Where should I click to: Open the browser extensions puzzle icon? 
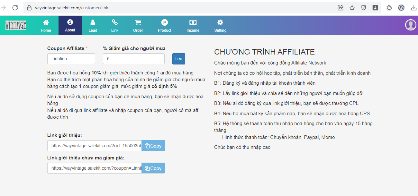pyautogui.click(x=389, y=8)
